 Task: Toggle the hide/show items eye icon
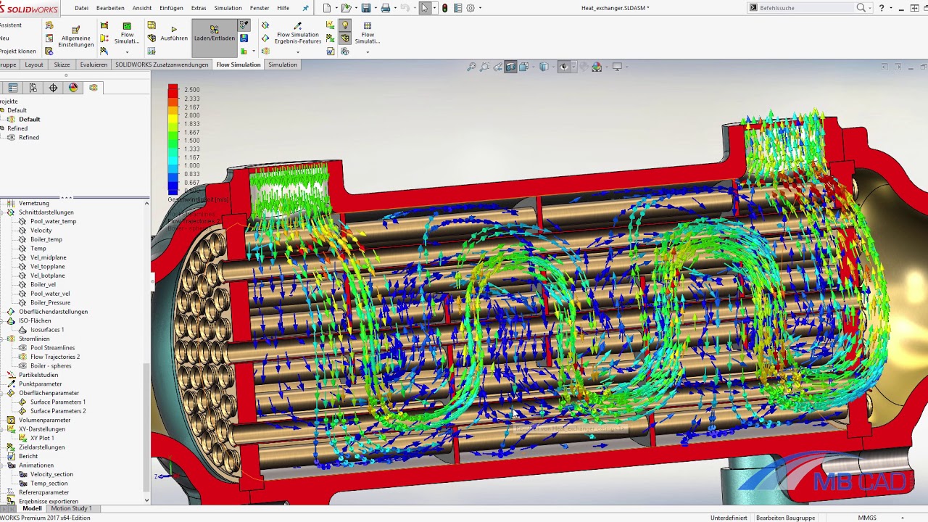[x=564, y=67]
